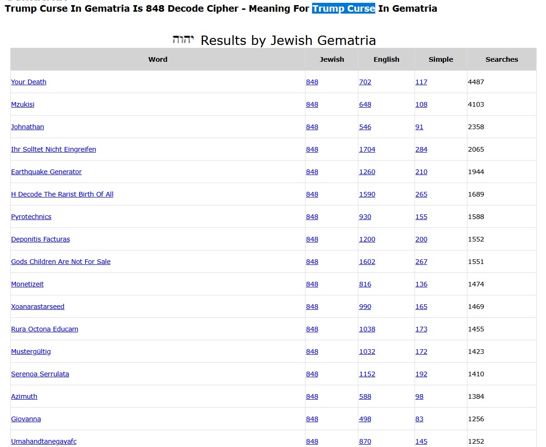Viewport: 546px width, 447px height.
Task: Click English value 990 for Xoanarastarseed
Action: (x=365, y=307)
